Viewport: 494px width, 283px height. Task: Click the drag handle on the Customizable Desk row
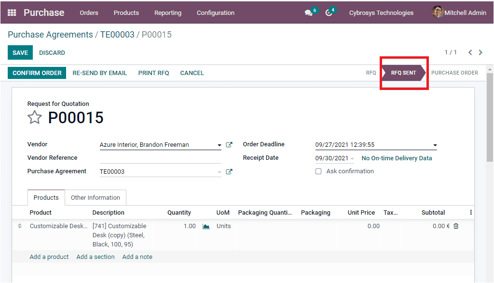point(19,226)
